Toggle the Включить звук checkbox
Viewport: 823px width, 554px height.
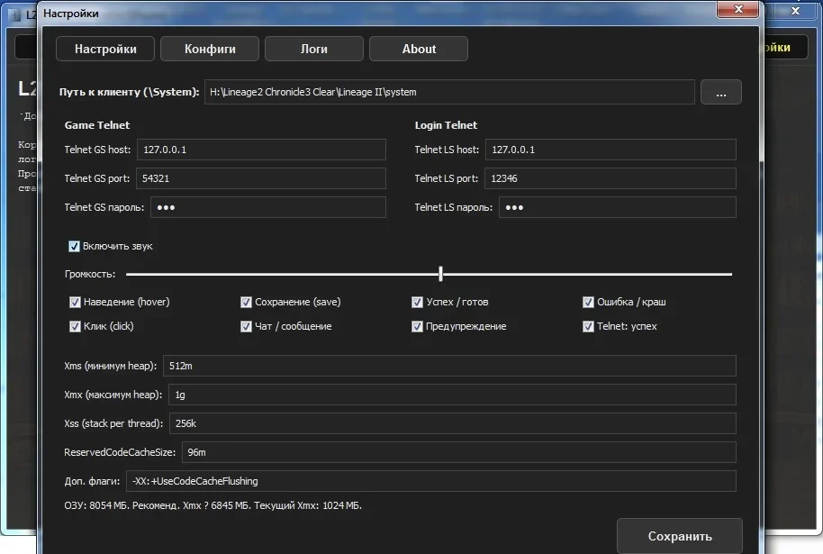pos(75,246)
